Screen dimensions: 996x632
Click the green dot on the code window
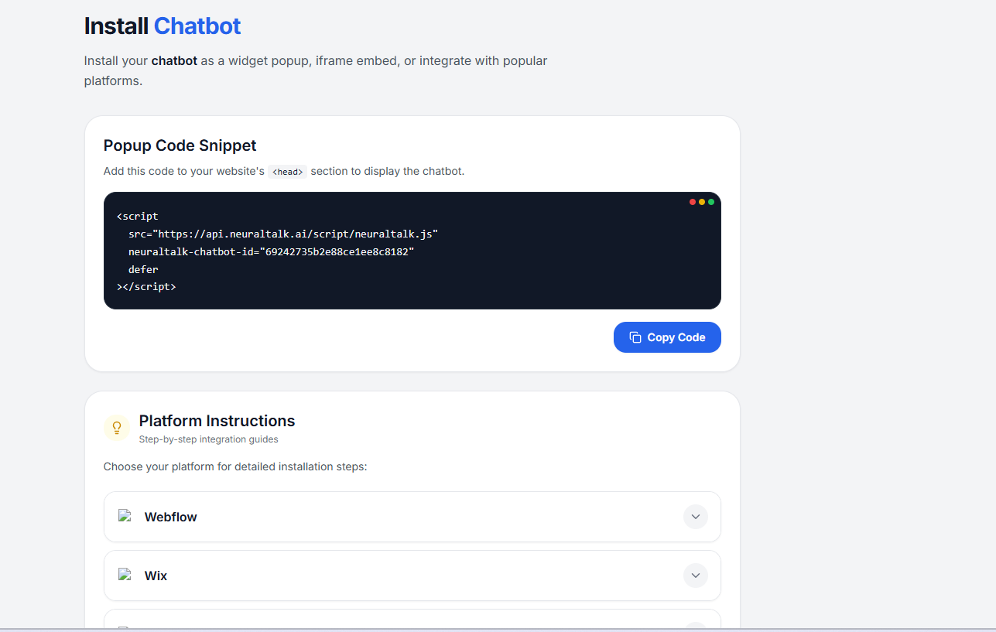[x=712, y=201]
